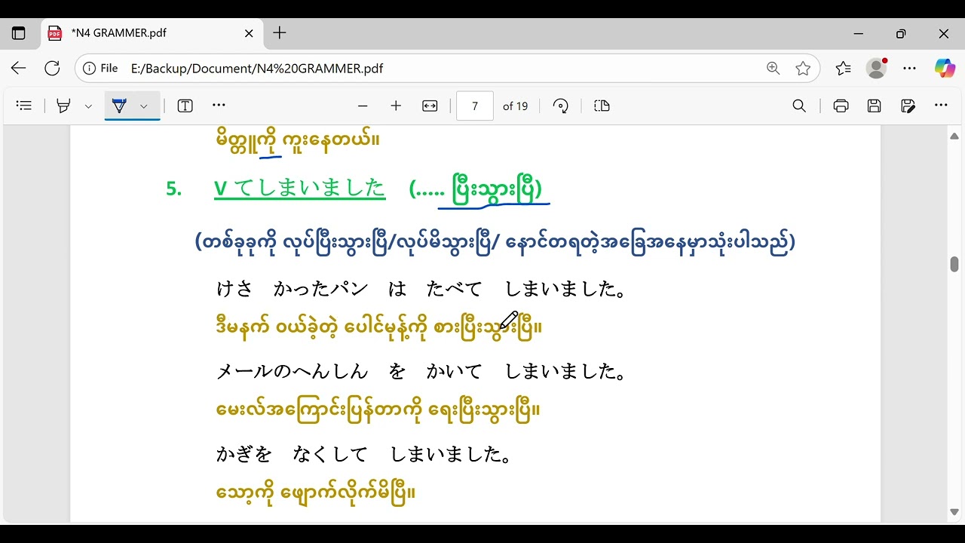Click the vertical scrollbar thumb
The image size is (965, 543).
click(x=954, y=264)
